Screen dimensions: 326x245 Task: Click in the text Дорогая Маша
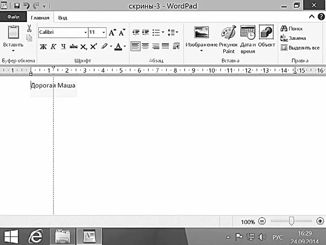click(x=53, y=85)
